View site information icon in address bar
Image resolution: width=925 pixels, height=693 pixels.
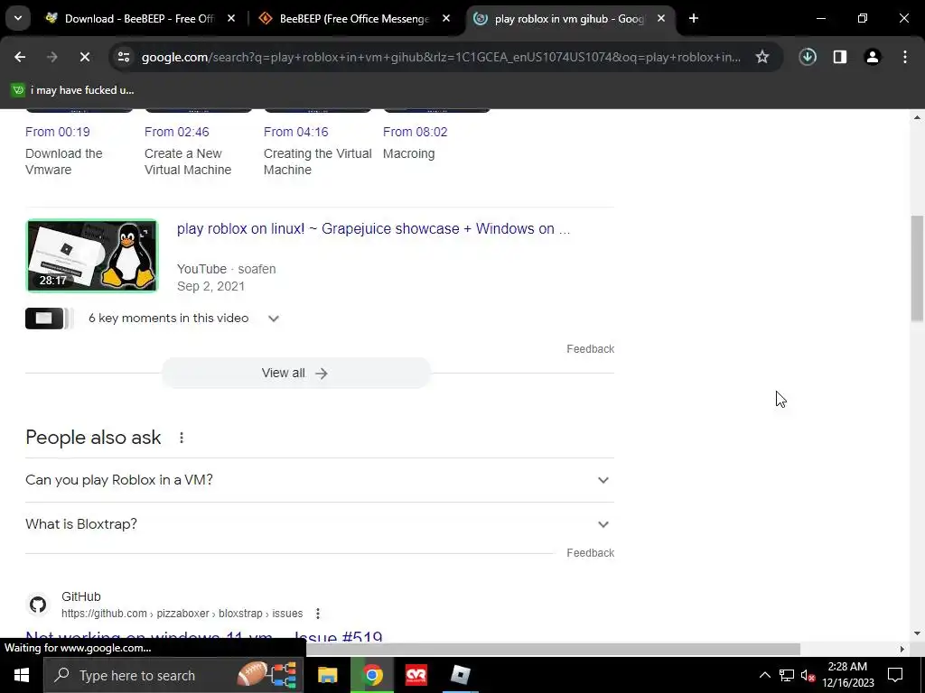coord(124,57)
